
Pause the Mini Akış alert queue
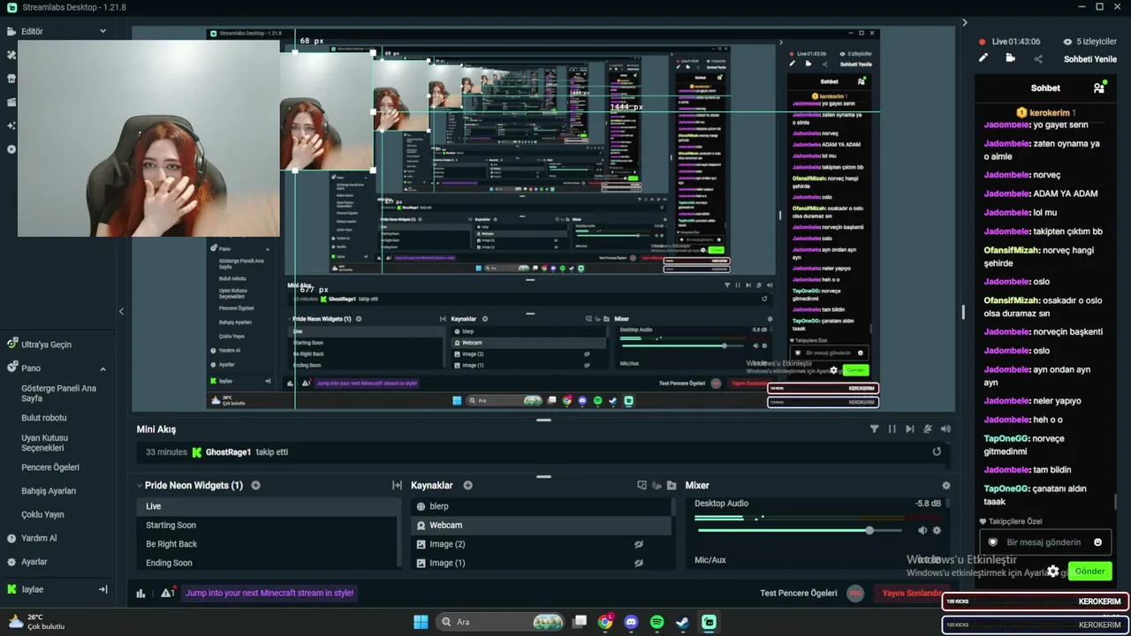pos(892,429)
